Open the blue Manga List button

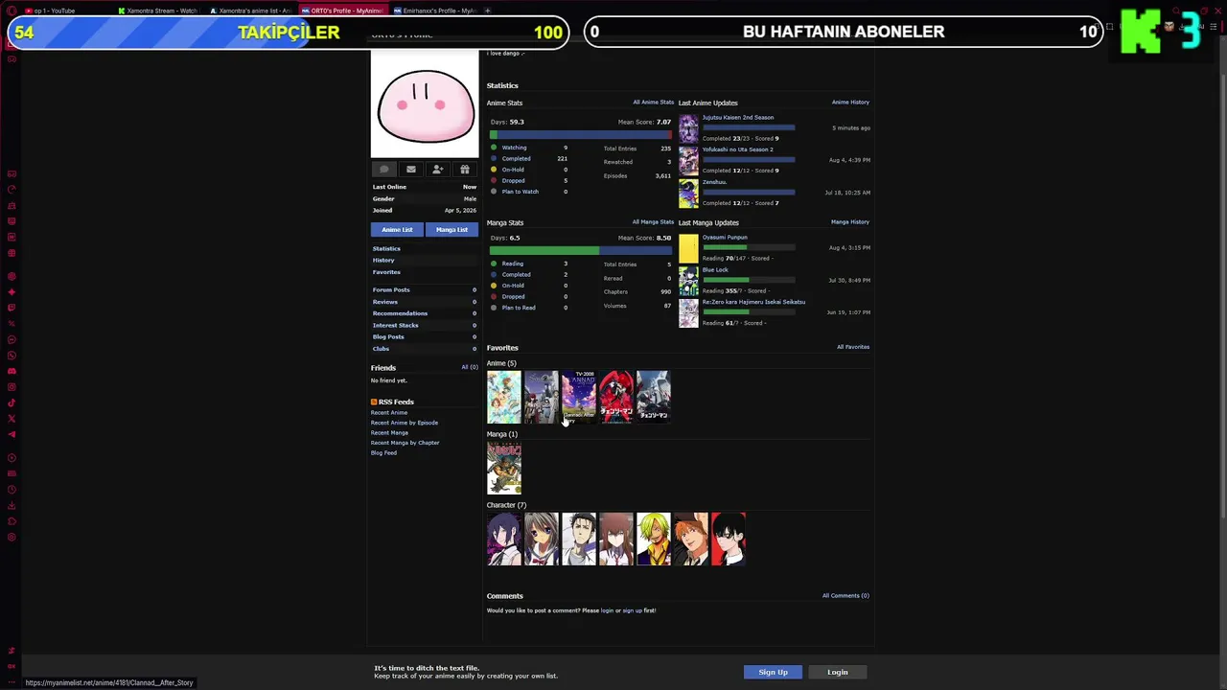[451, 230]
